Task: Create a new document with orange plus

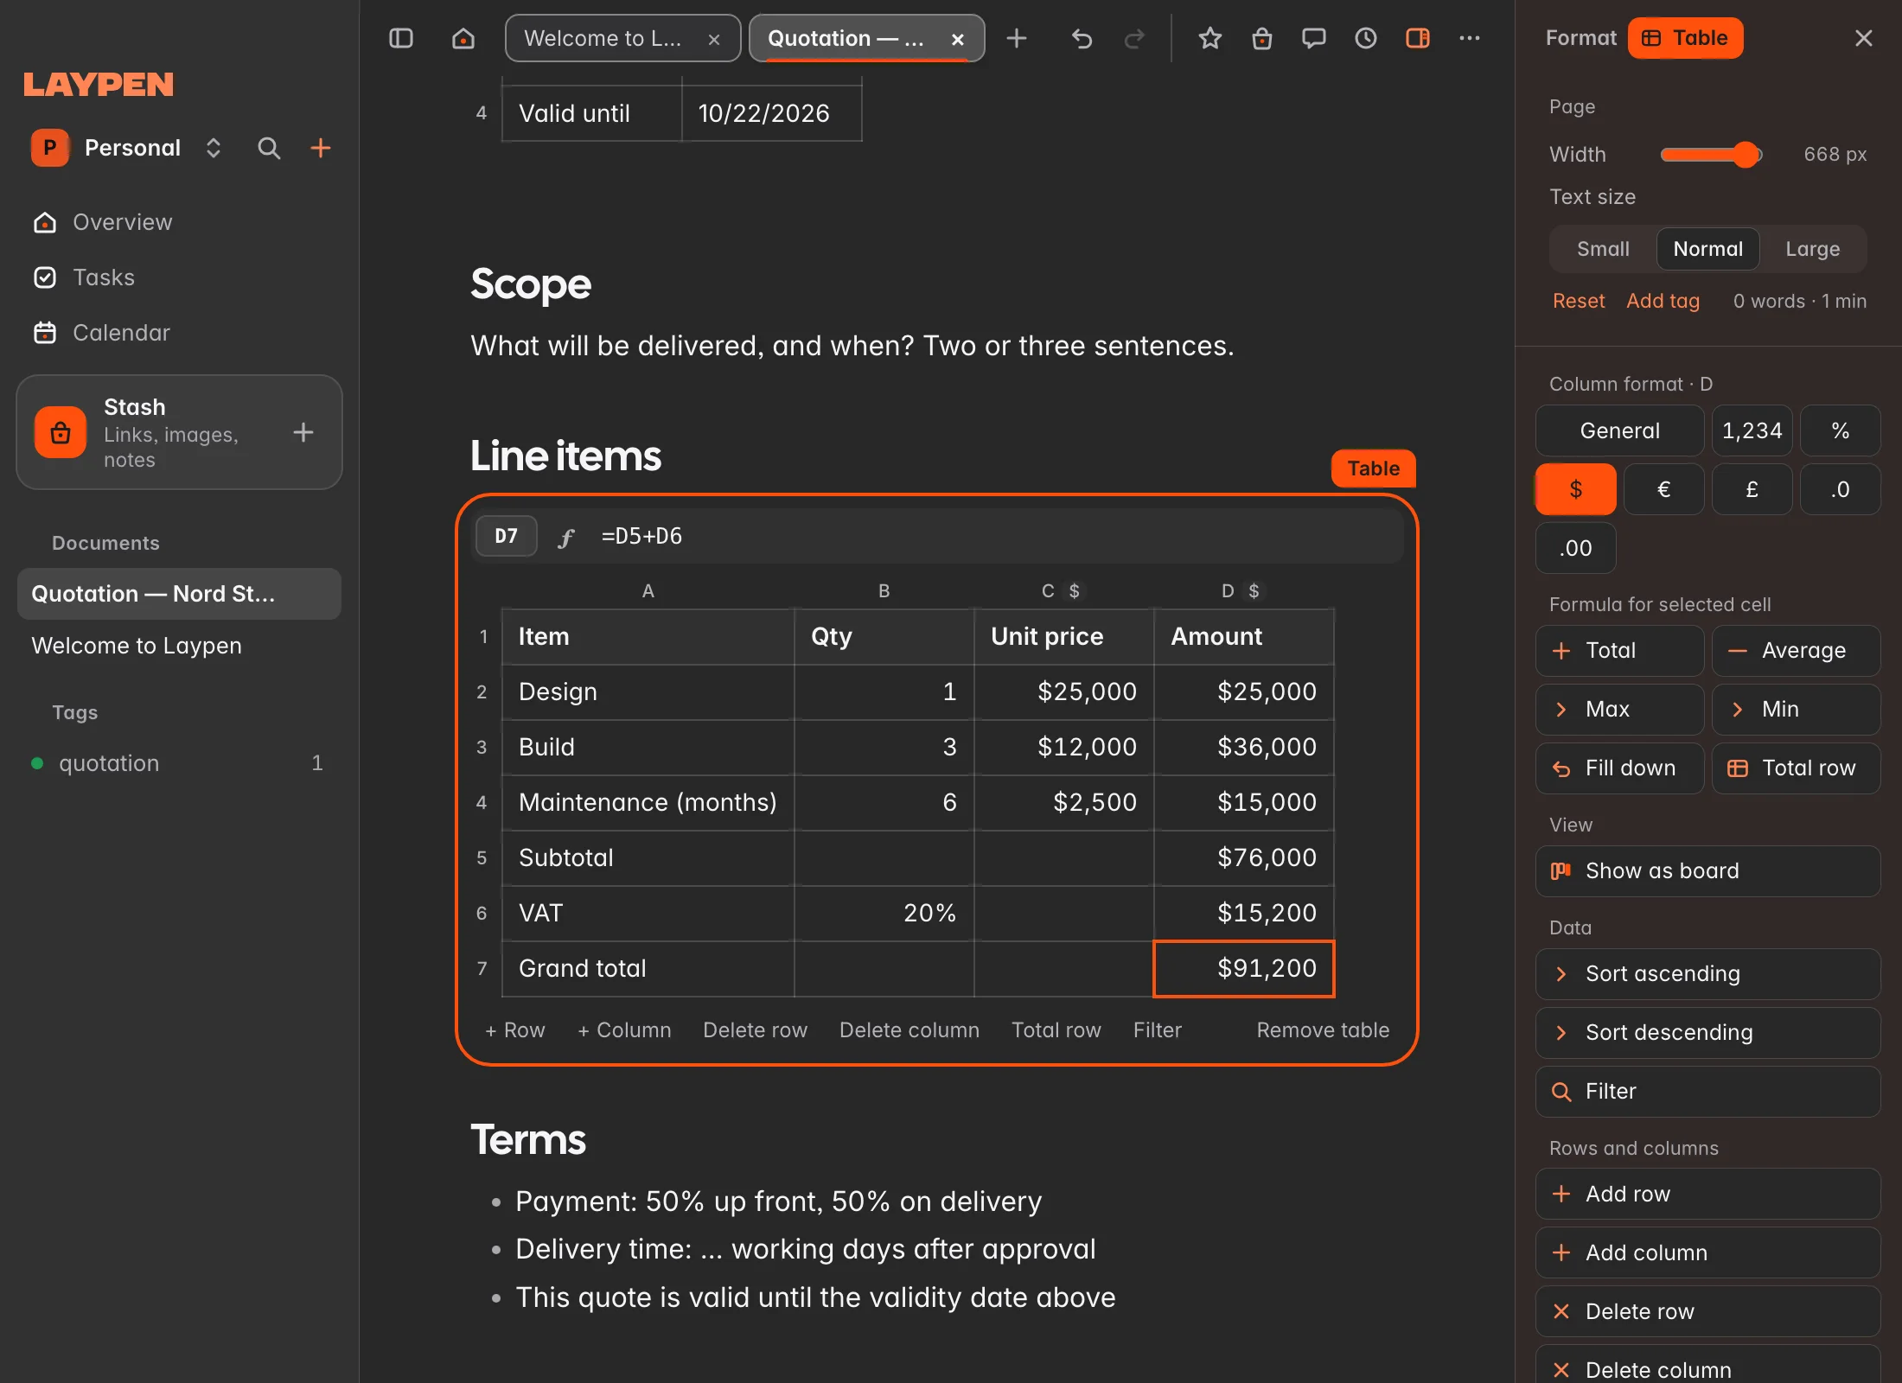Action: (321, 148)
